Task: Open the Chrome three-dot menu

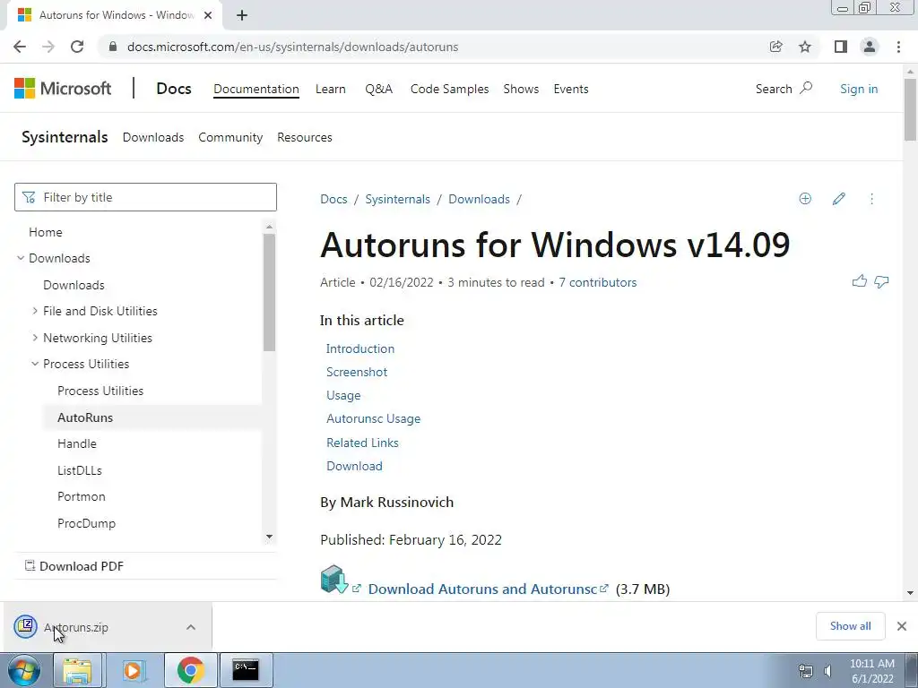Action: tap(898, 47)
